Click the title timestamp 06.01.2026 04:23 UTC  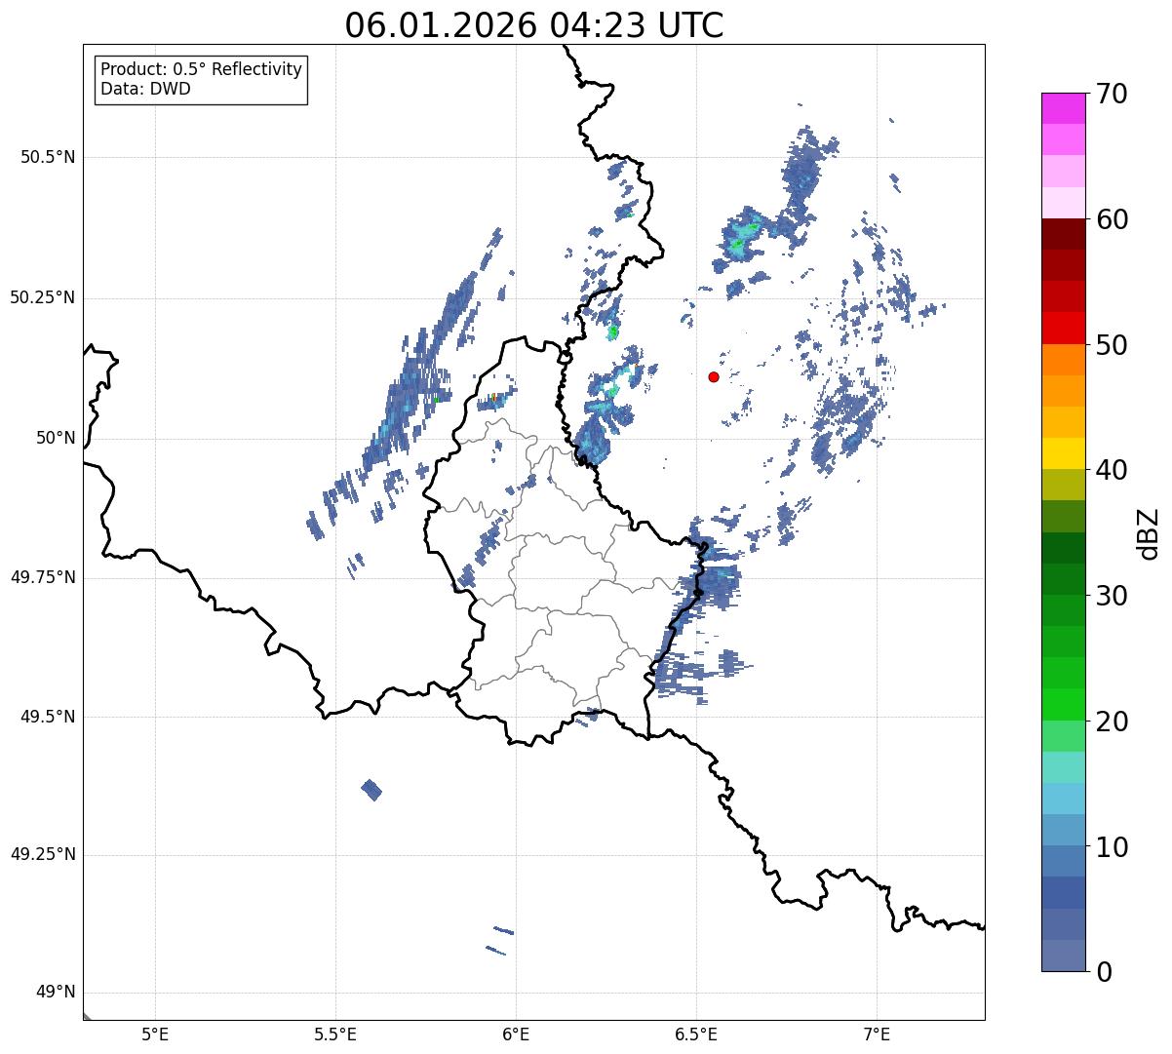pyautogui.click(x=534, y=24)
